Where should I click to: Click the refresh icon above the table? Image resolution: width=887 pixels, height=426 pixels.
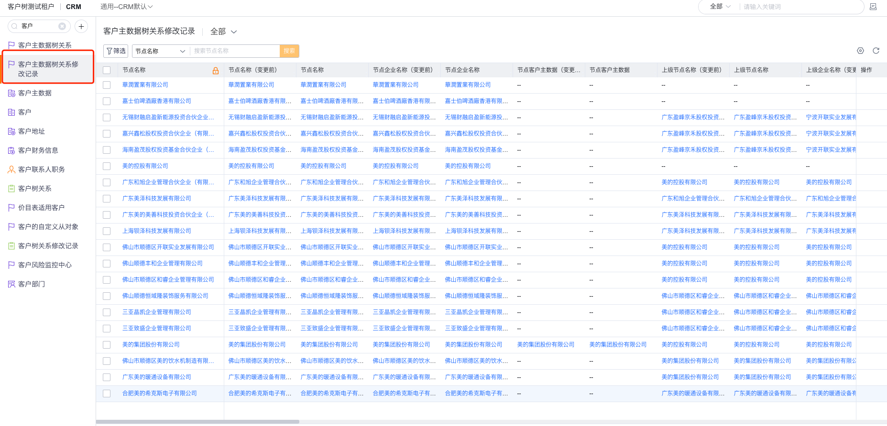(876, 51)
